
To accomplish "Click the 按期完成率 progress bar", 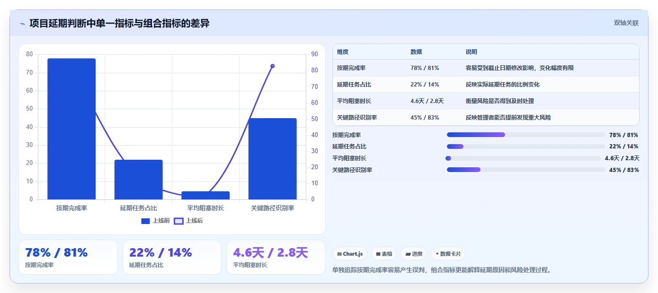I will pos(526,135).
